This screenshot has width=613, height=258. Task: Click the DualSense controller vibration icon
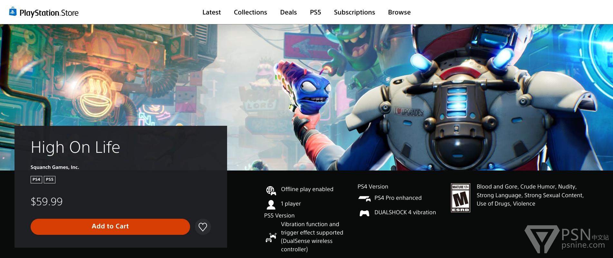(271, 238)
